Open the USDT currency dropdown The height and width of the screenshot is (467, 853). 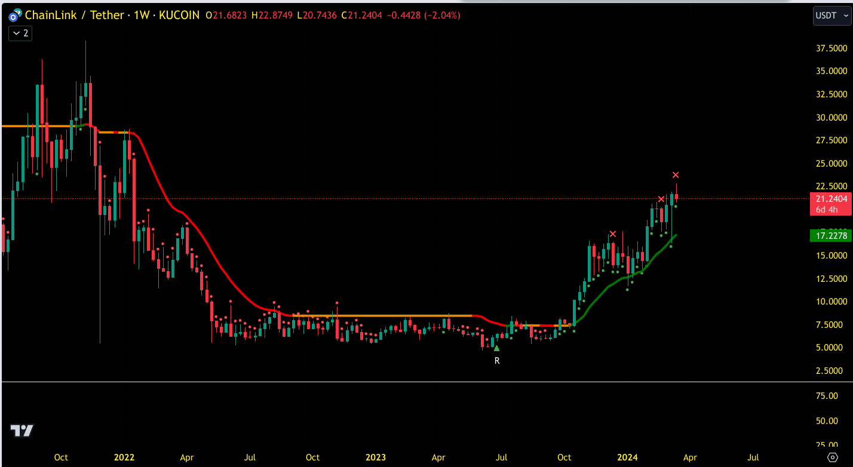point(832,16)
